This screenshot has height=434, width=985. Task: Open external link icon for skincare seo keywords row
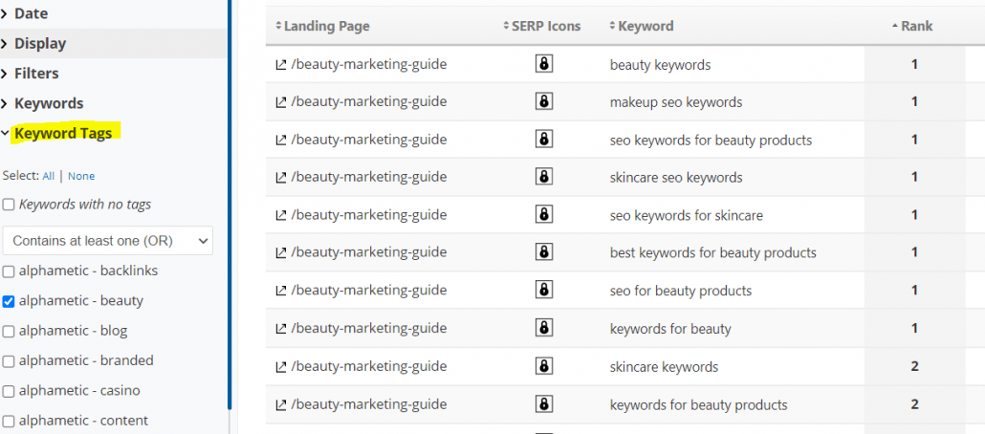pos(281,178)
